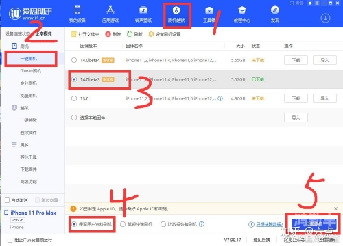Click the V7.98.17 version text
This screenshot has width=343, height=246.
(233, 240)
